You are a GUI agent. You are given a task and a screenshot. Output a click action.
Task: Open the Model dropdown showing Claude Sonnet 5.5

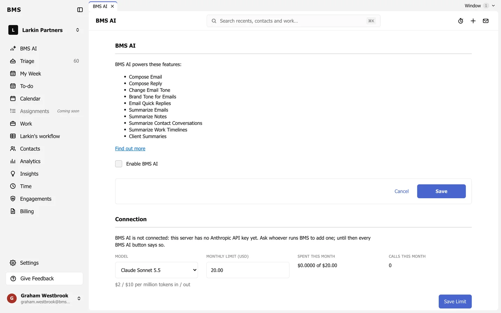pos(157,270)
